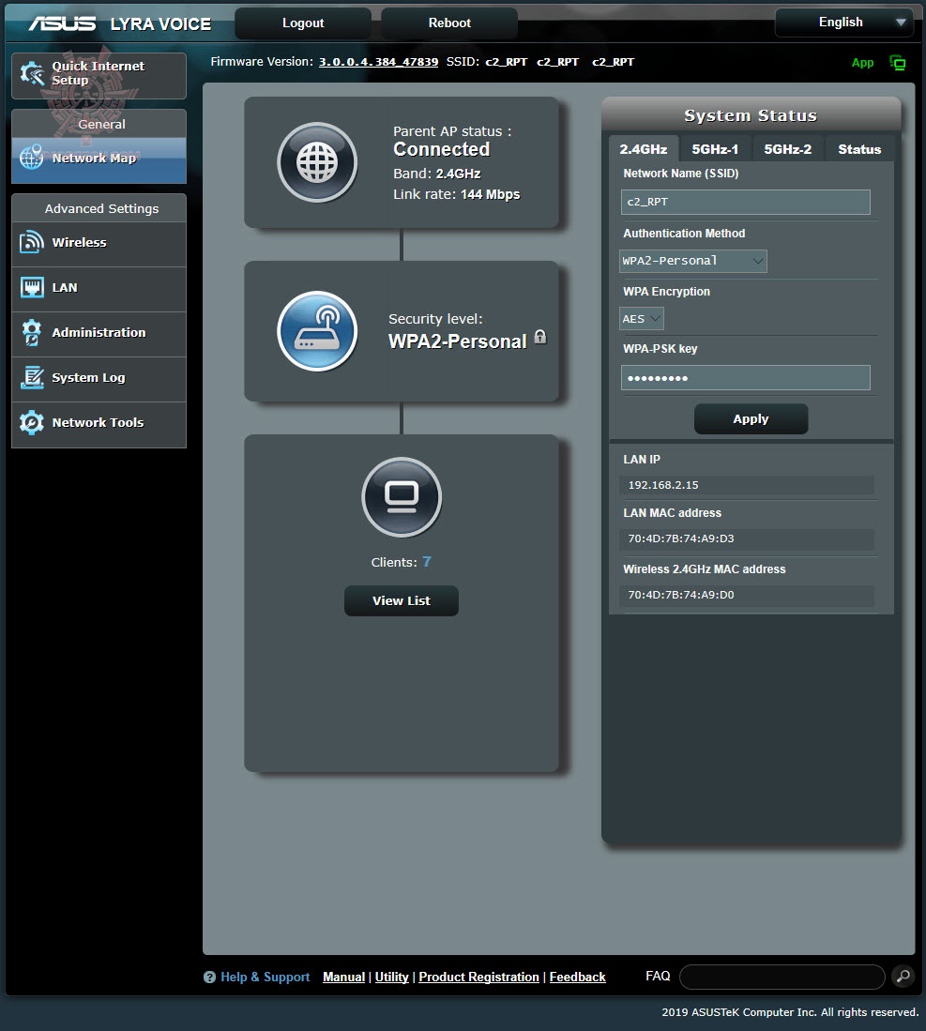Click the System Status panel title
Image resolution: width=926 pixels, height=1031 pixels.
751,115
